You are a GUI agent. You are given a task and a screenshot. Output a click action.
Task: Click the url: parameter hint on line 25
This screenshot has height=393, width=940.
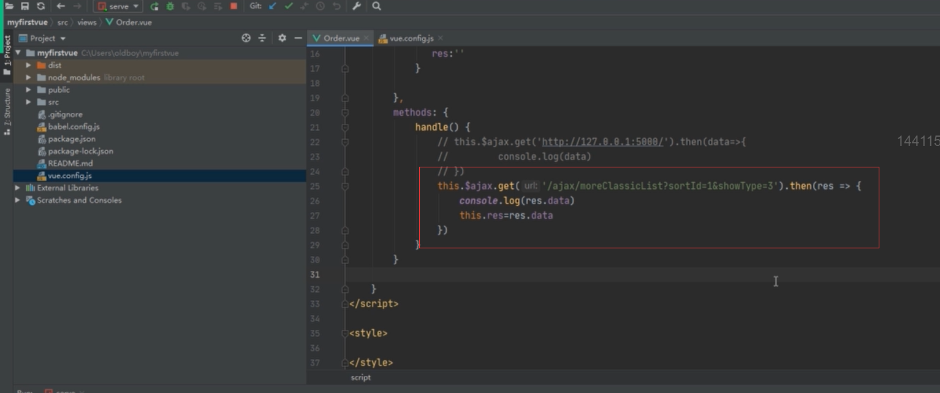(531, 186)
